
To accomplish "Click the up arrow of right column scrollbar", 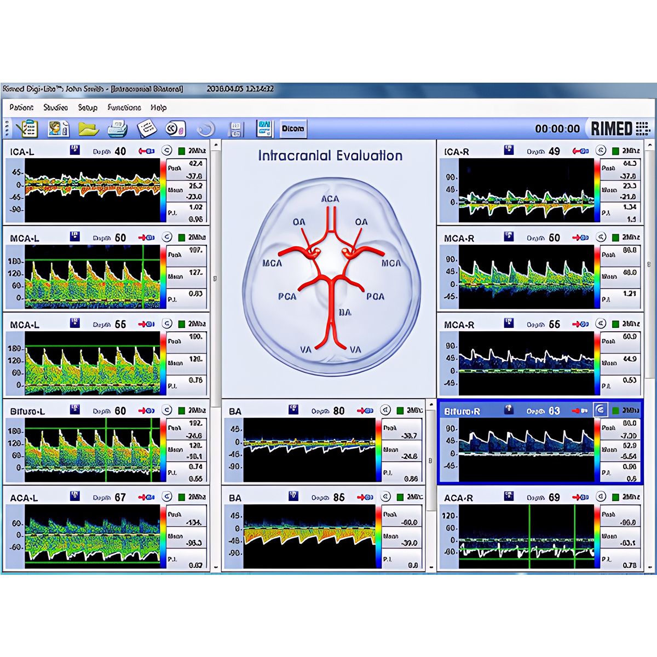I will 649,146.
